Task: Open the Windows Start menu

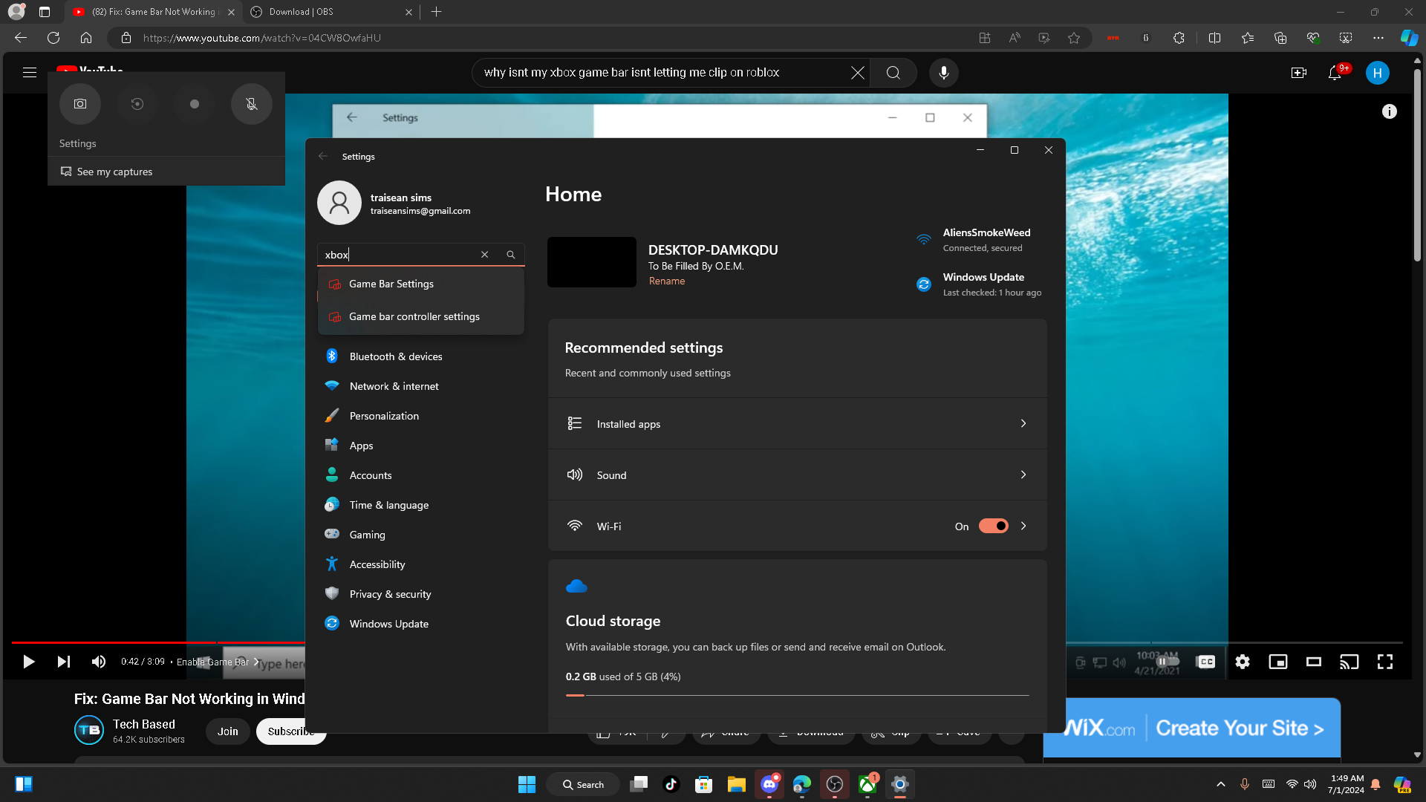Action: (527, 784)
